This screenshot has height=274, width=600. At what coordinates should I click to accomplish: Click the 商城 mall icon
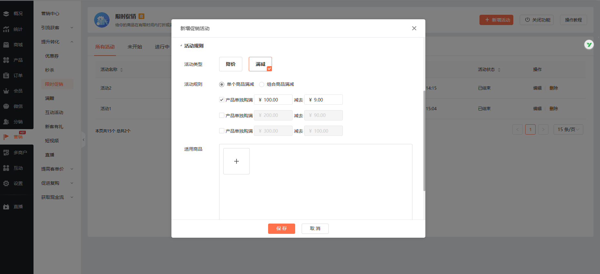pos(6,45)
